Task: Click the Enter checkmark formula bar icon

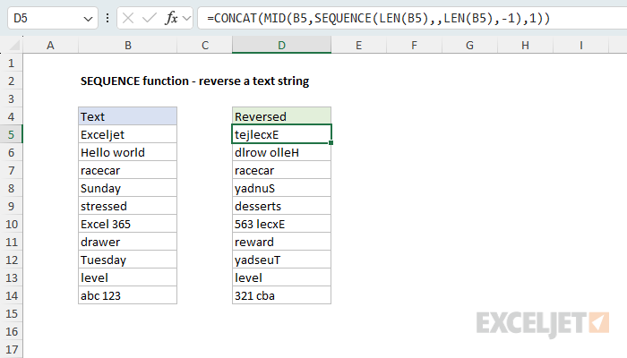Action: point(150,18)
